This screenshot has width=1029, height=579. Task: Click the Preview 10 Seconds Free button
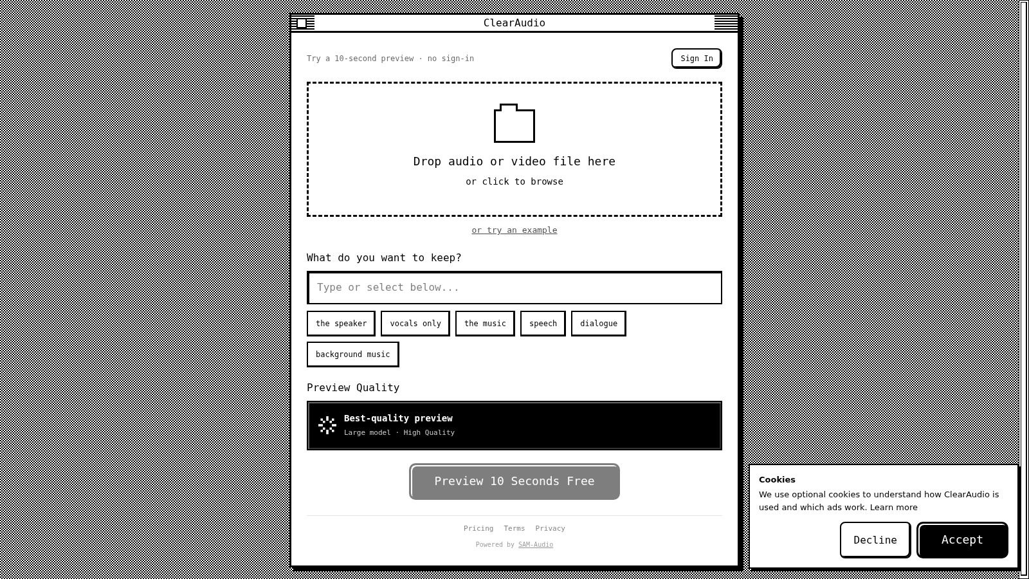[x=514, y=481]
